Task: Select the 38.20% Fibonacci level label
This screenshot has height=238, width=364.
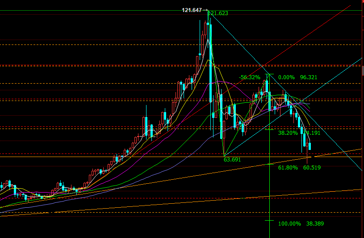Action: (288, 133)
